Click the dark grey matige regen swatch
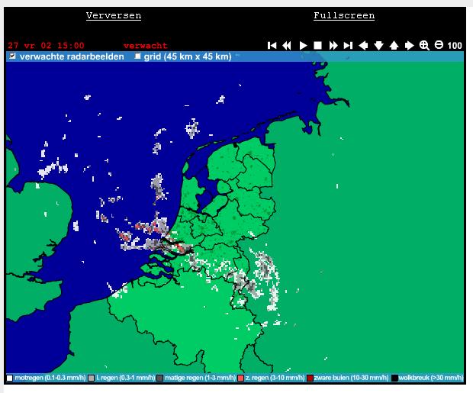Image resolution: width=473 pixels, height=393 pixels. (x=160, y=378)
